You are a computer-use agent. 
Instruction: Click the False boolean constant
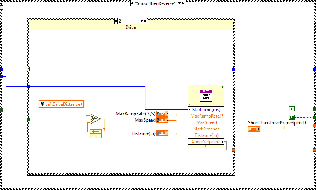pos(291,109)
